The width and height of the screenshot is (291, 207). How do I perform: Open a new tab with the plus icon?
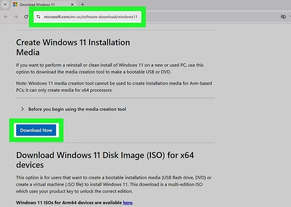[x=83, y=4]
